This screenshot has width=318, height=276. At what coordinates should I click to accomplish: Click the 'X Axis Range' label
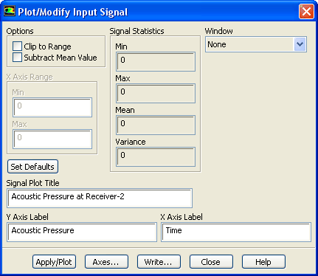coord(30,77)
